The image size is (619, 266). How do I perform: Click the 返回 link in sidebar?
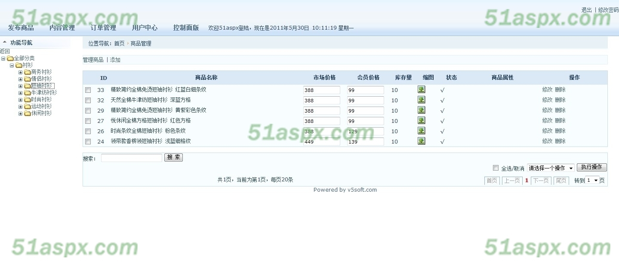click(5, 51)
